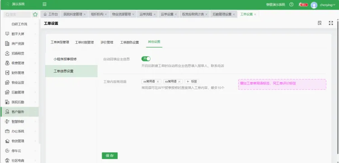
Task: Open the 数字大屏 sidebar icon
Action: [x=7, y=34]
